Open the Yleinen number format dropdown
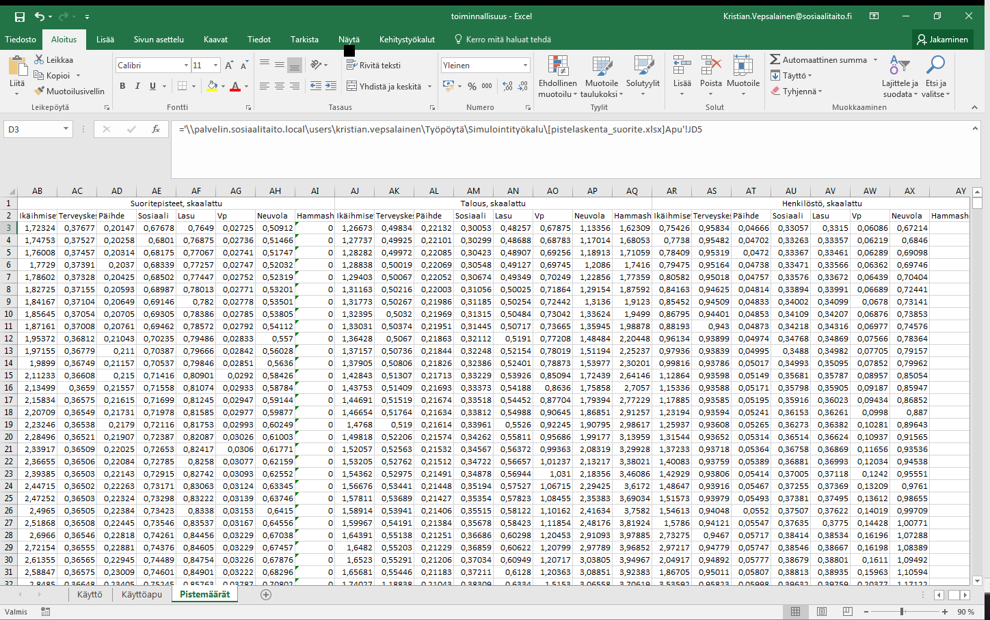 click(525, 66)
